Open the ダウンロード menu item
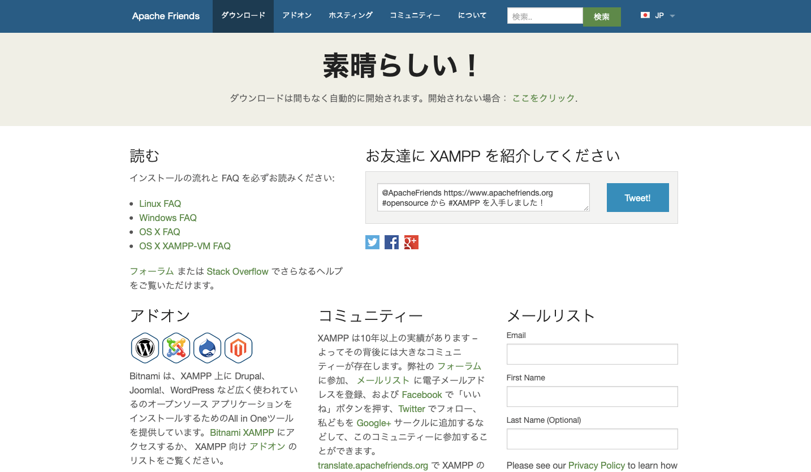Screen dimensions: 811x472 243,16
